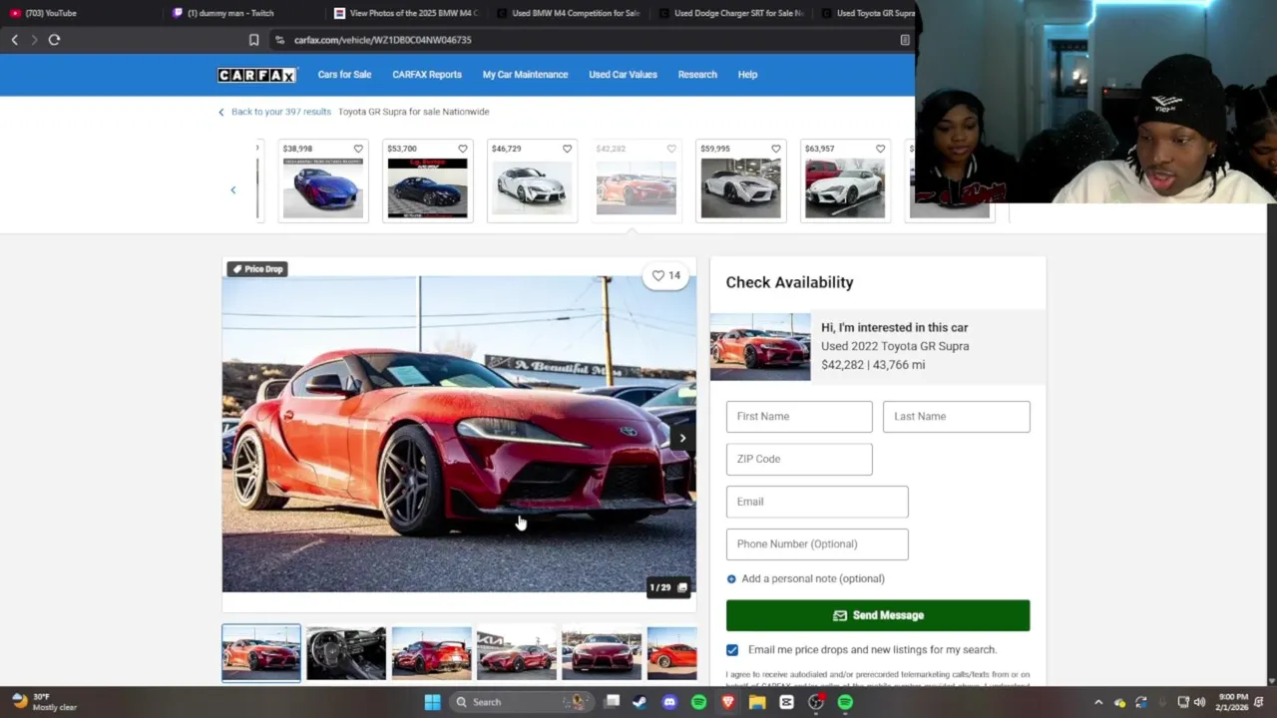Favorite the $63,957 Supra listing heart
The width and height of the screenshot is (1277, 718).
pyautogui.click(x=880, y=149)
